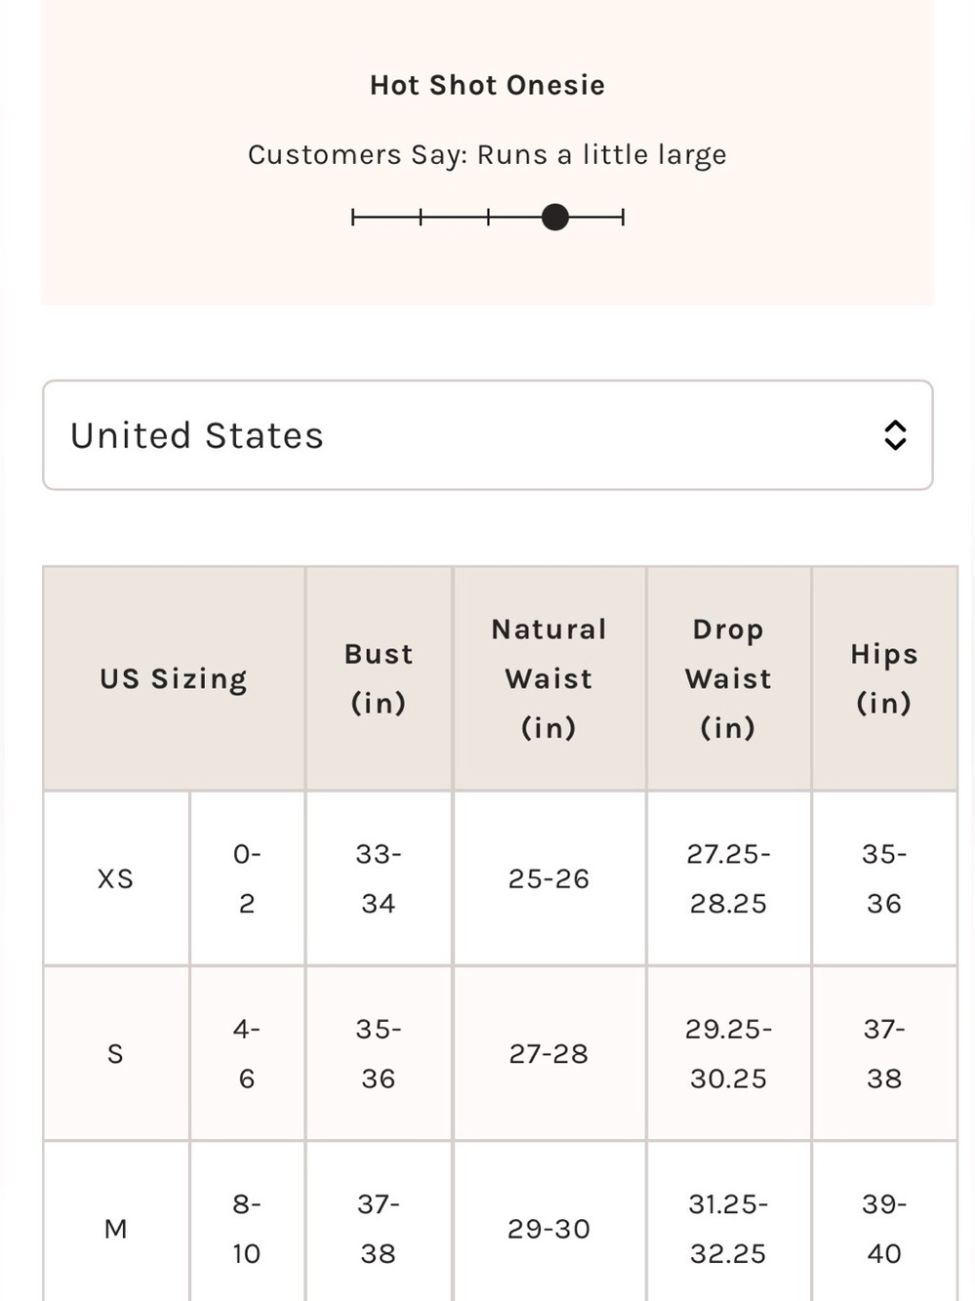Click the leftmost end of fit scale

click(x=352, y=217)
